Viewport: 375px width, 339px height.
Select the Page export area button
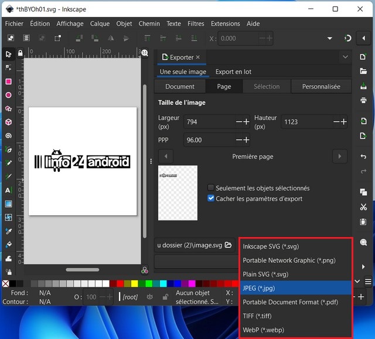tap(224, 86)
